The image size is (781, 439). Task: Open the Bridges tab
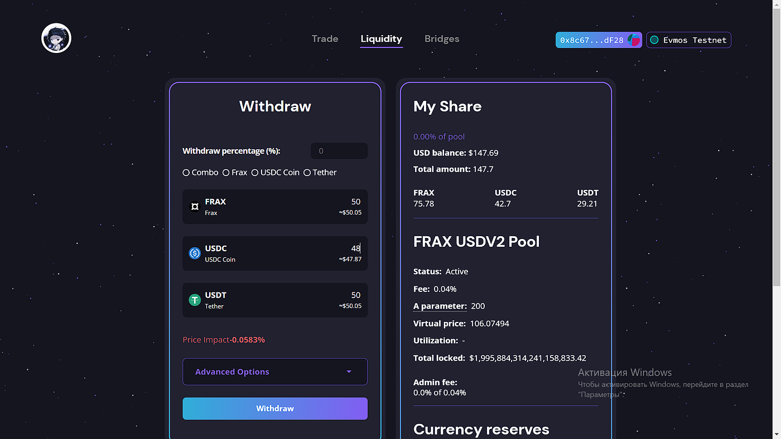442,39
